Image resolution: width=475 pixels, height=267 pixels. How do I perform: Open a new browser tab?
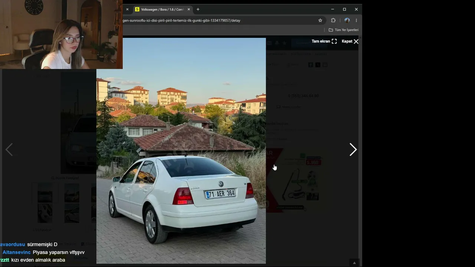click(x=198, y=9)
